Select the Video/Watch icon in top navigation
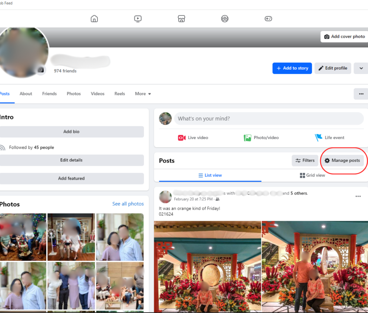 138,19
